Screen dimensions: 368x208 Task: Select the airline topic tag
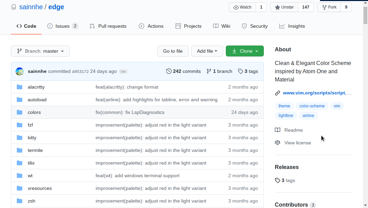point(308,116)
